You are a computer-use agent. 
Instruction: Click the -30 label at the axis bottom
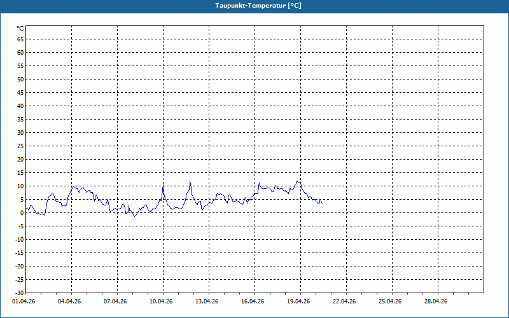(19, 293)
